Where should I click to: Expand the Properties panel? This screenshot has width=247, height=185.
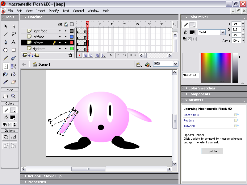(36, 182)
